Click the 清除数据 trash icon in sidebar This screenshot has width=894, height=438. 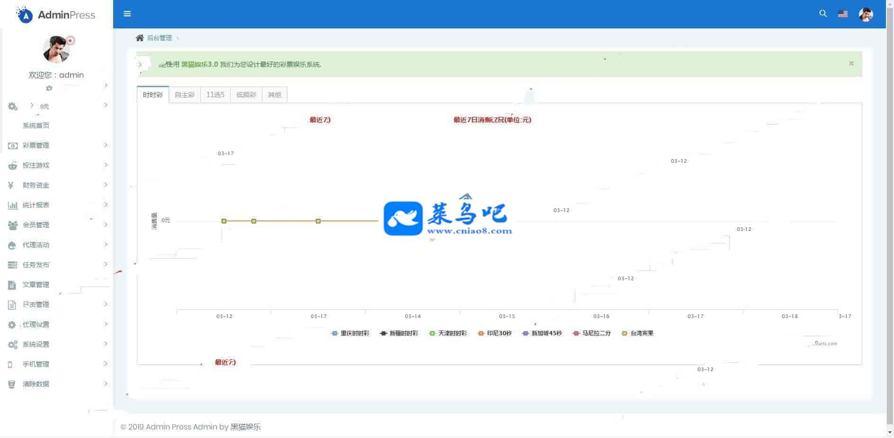tap(12, 384)
